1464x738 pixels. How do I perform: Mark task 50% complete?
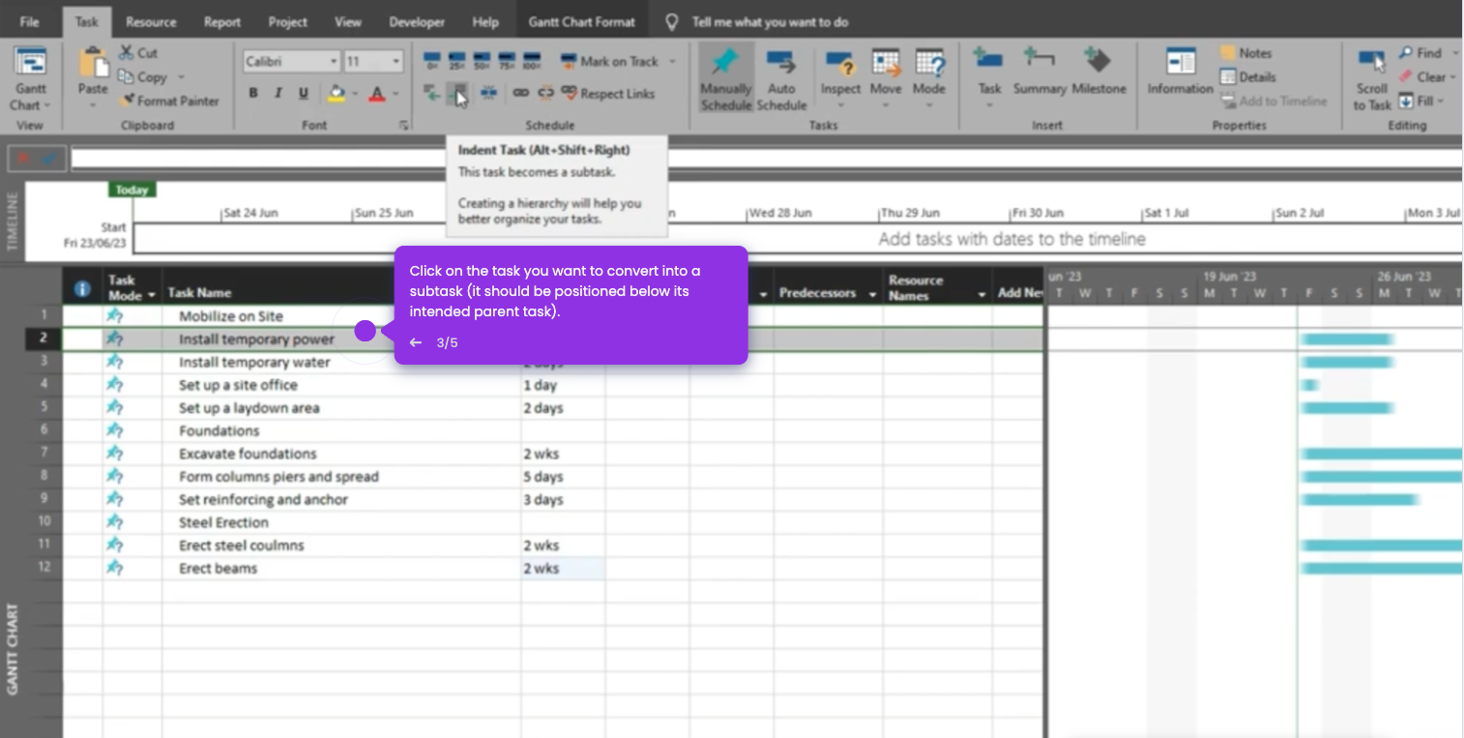click(x=482, y=62)
